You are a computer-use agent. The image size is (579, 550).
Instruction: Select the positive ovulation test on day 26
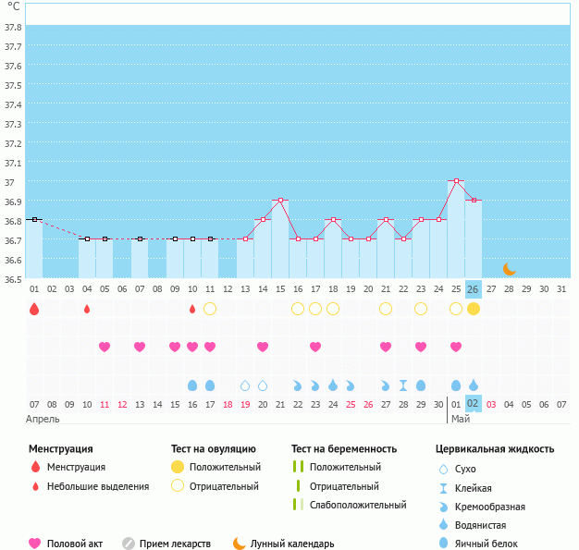pyautogui.click(x=474, y=309)
